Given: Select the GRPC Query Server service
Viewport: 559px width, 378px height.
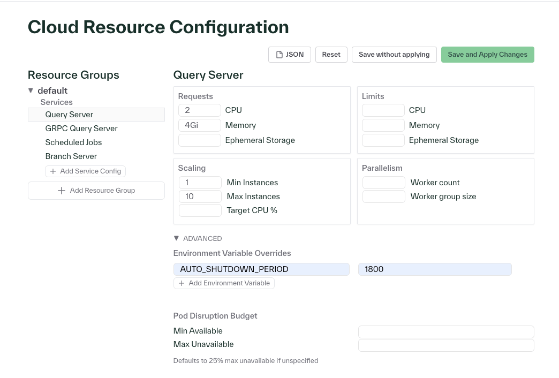Looking at the screenshot, I should pos(81,128).
